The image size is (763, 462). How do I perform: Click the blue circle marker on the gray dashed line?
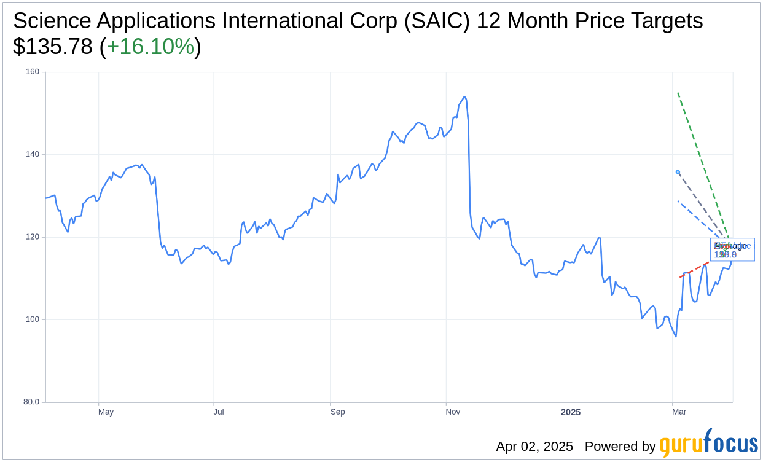coord(678,172)
